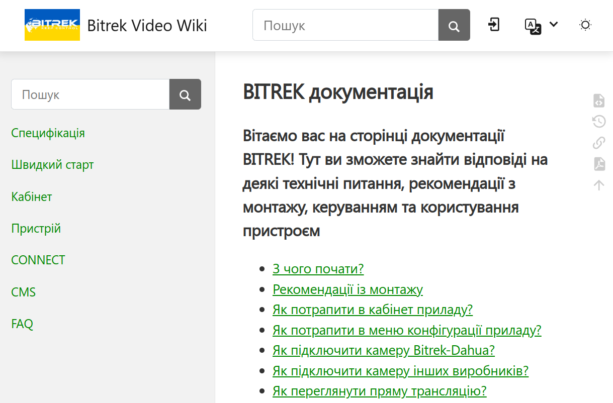Open the З чого почати? link

pyautogui.click(x=318, y=269)
